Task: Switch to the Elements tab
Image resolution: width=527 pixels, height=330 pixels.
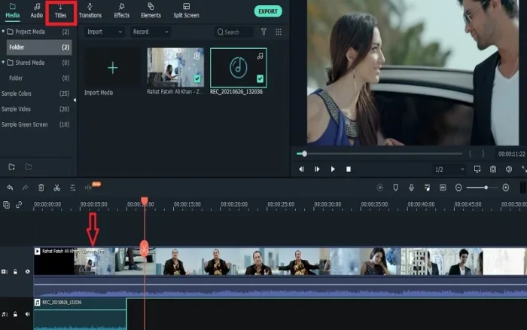Action: [x=151, y=11]
